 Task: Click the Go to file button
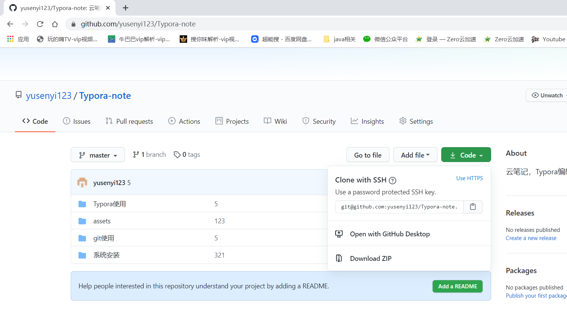368,155
